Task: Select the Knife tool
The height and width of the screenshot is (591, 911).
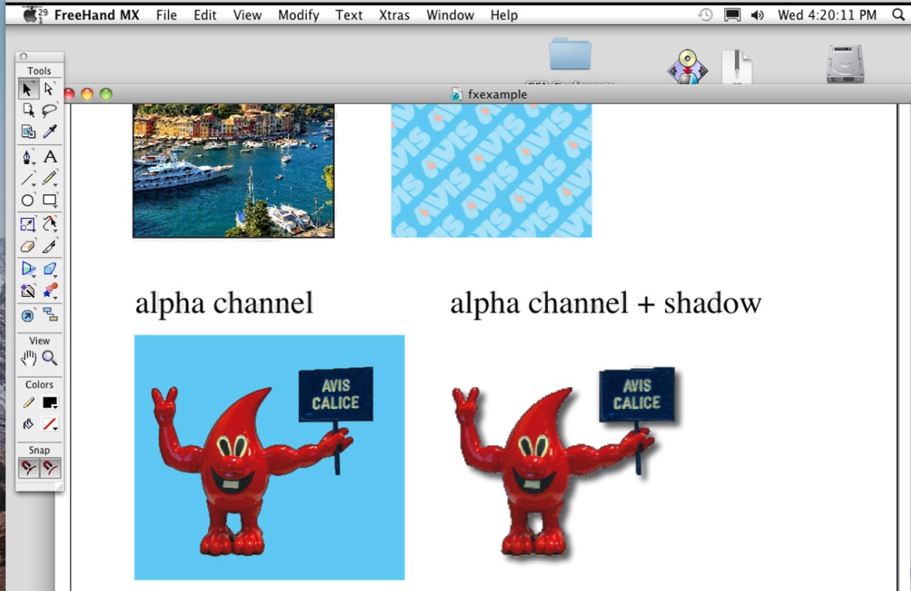Action: pos(49,247)
